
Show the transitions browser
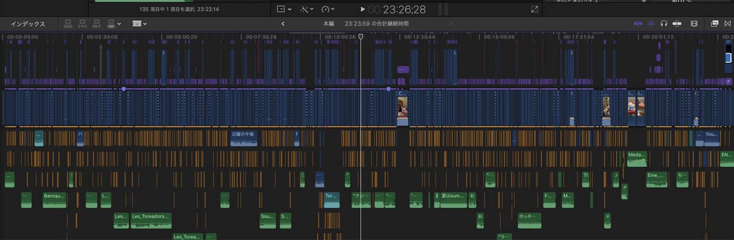[727, 24]
